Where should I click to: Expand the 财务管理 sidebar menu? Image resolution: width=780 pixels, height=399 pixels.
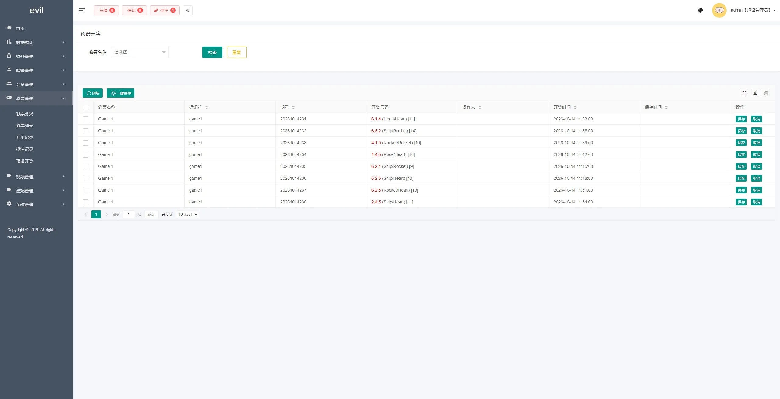tap(36, 56)
